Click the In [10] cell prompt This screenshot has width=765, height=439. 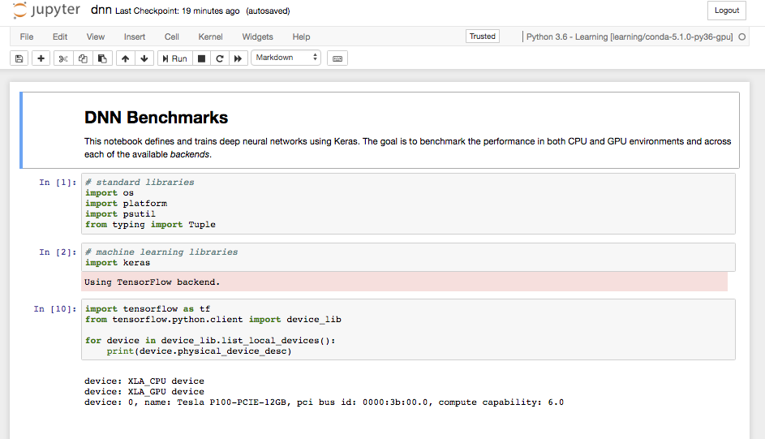pyautogui.click(x=55, y=309)
